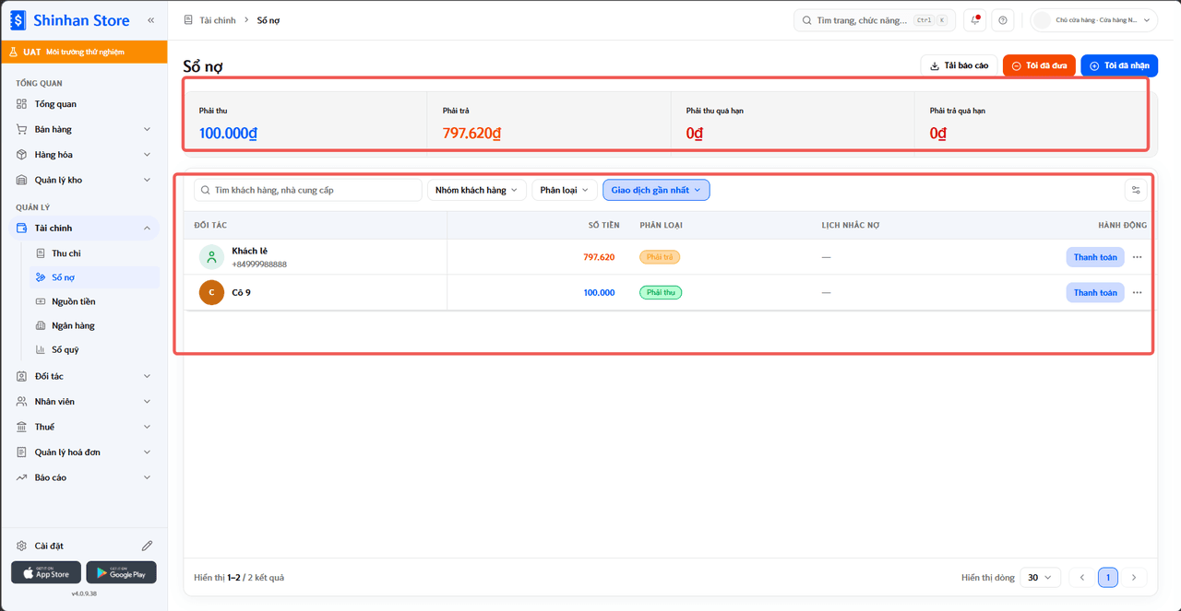Expand the Hàng hóa menu
This screenshot has width=1181, height=611.
point(84,155)
